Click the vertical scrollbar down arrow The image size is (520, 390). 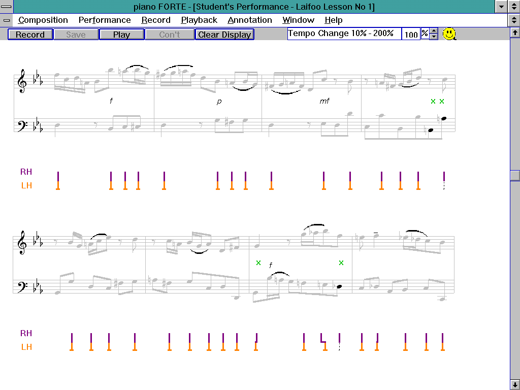pos(515,385)
